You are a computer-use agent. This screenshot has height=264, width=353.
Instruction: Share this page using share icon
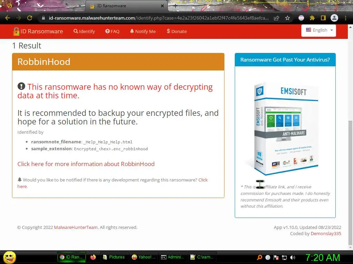tap(276, 18)
